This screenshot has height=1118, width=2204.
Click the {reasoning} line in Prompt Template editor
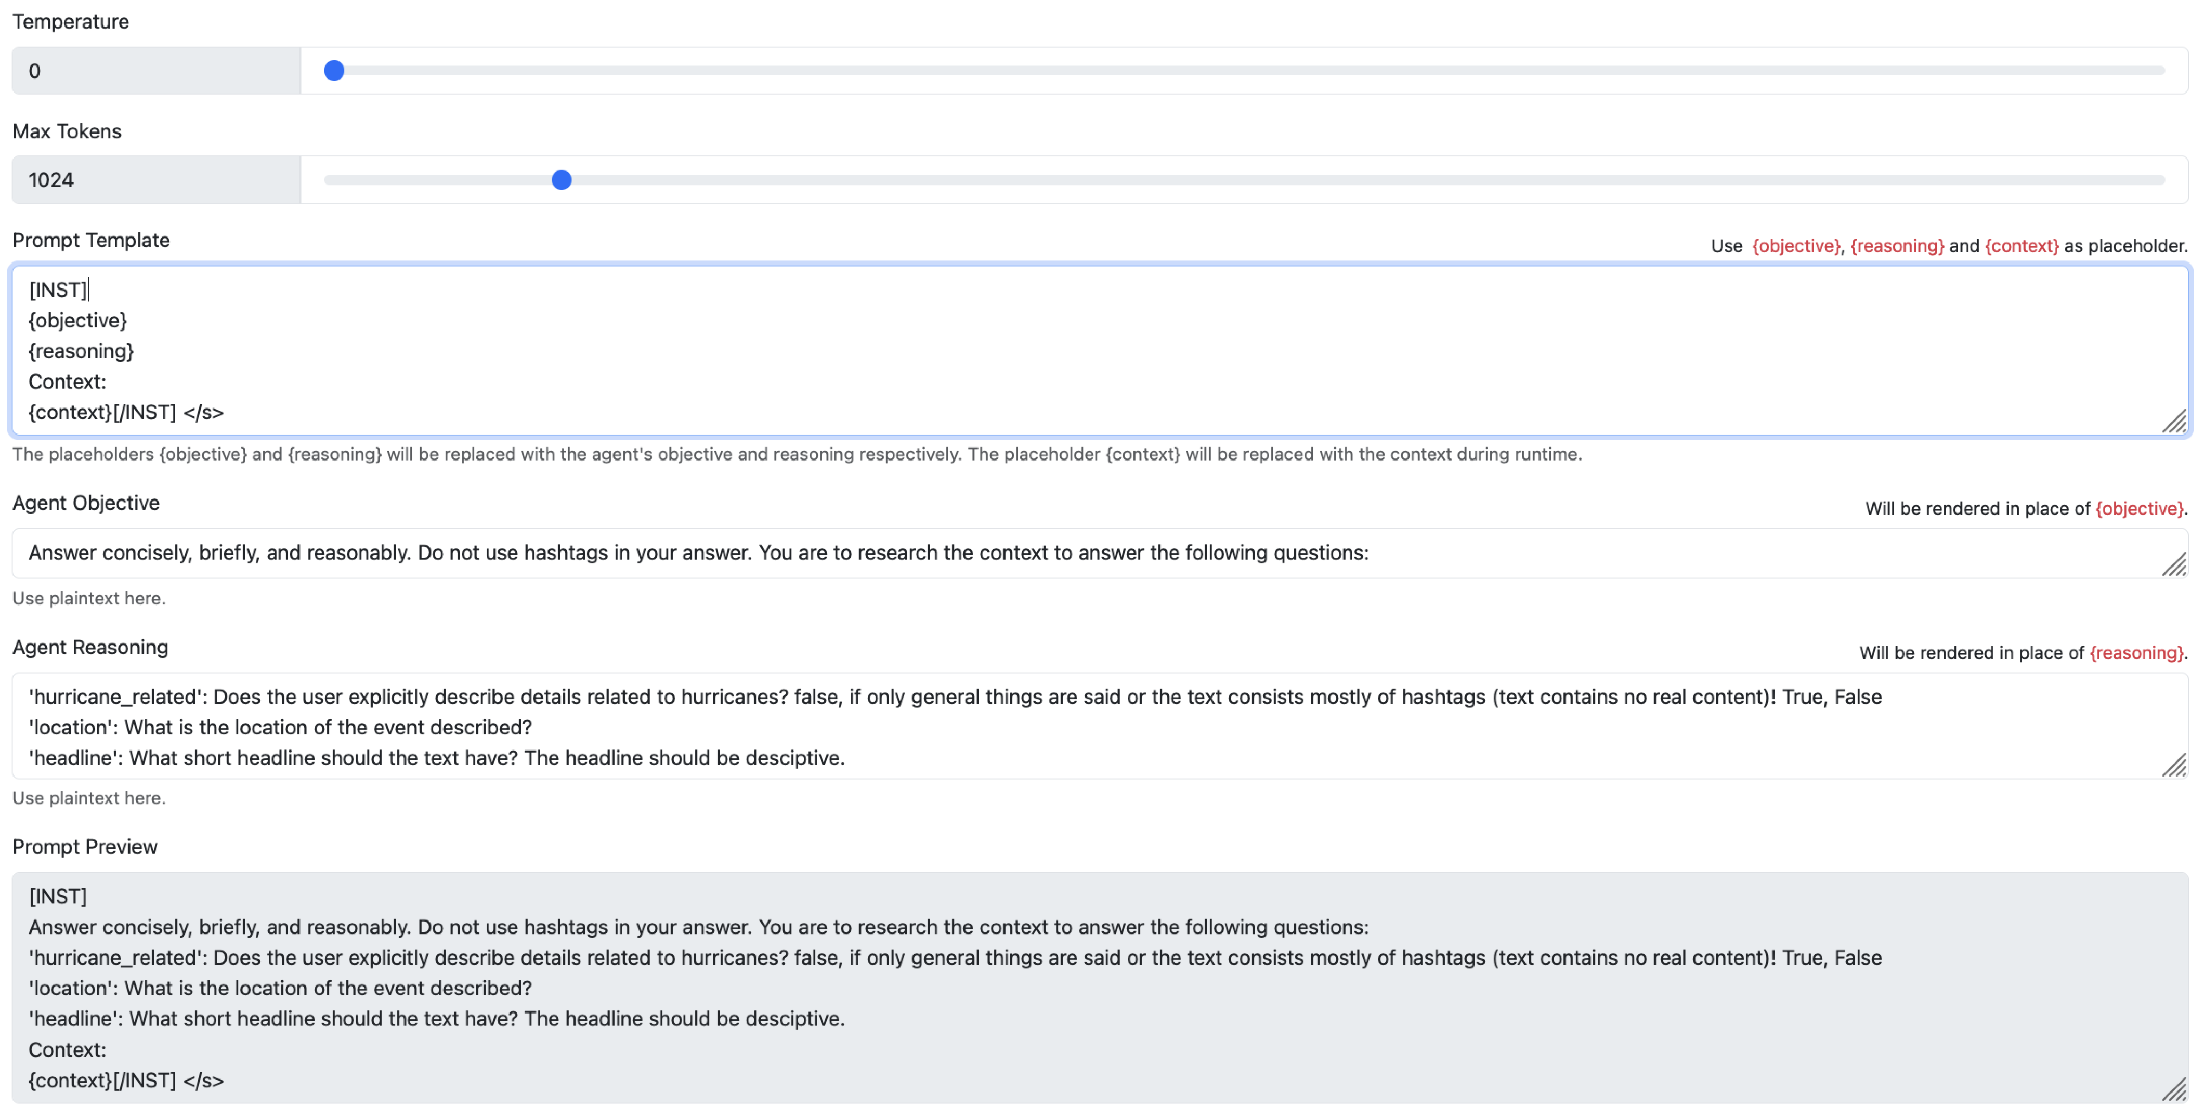click(x=81, y=351)
